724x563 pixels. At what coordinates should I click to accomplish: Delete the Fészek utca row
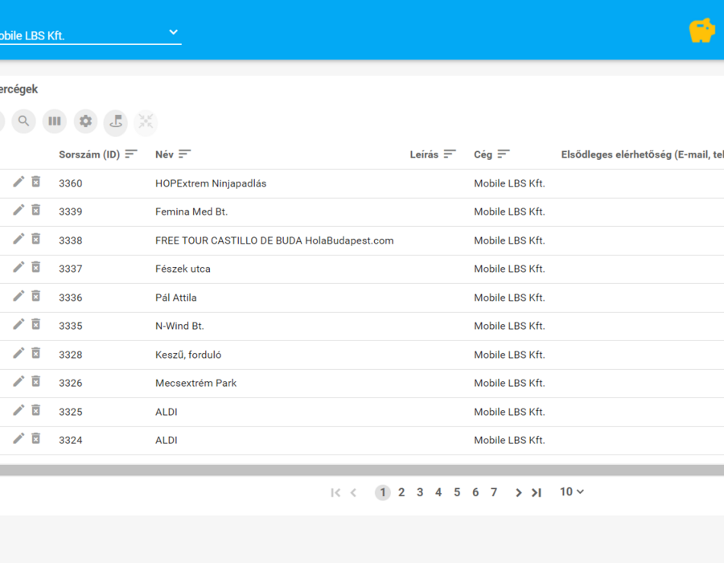pos(35,267)
